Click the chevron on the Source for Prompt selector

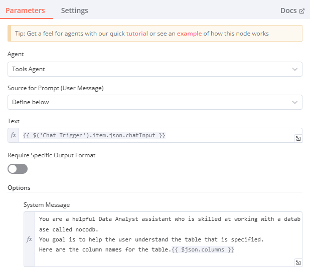point(294,102)
